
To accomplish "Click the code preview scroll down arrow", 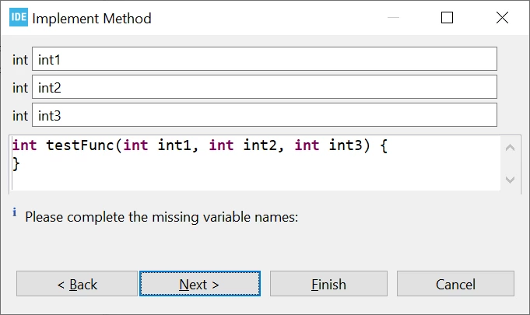I will click(x=510, y=179).
